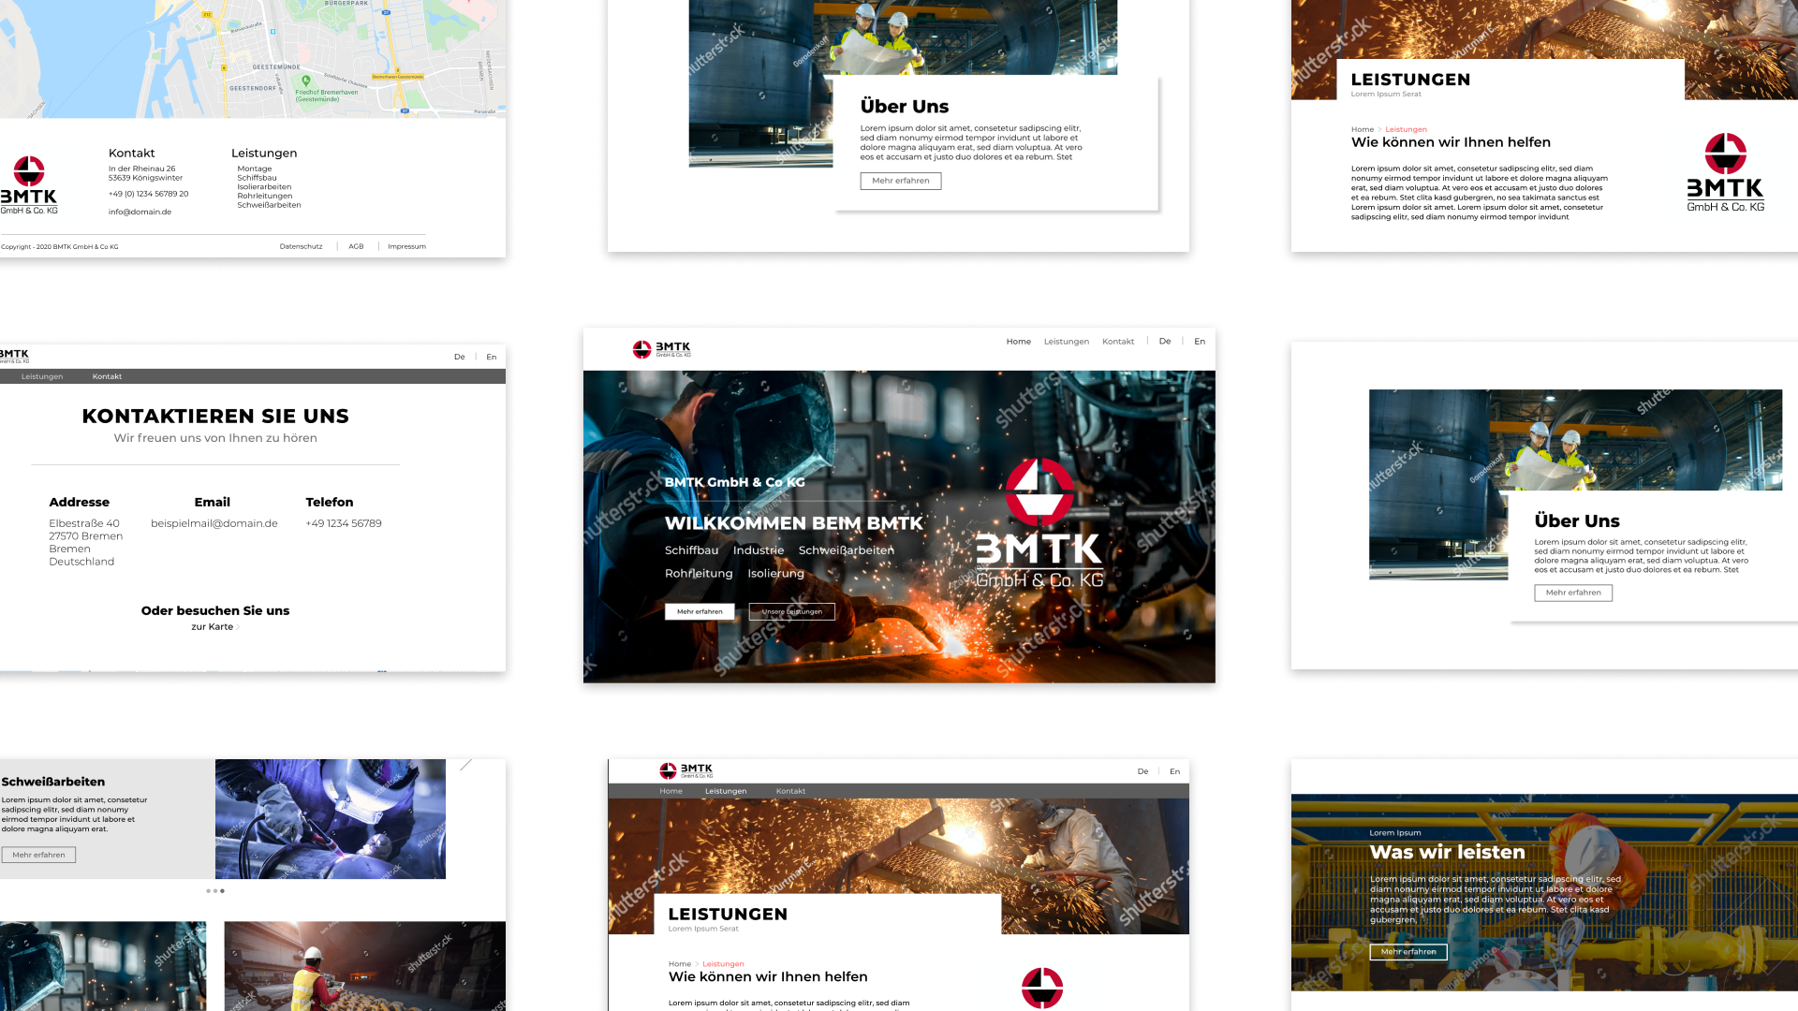
Task: Click the phone number +49 1234 56789
Action: [344, 523]
